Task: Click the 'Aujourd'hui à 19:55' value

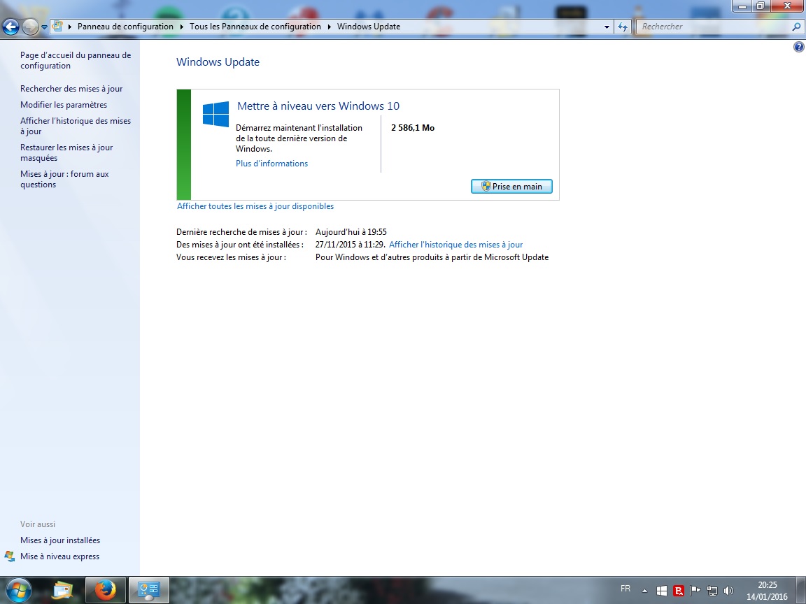Action: (351, 232)
